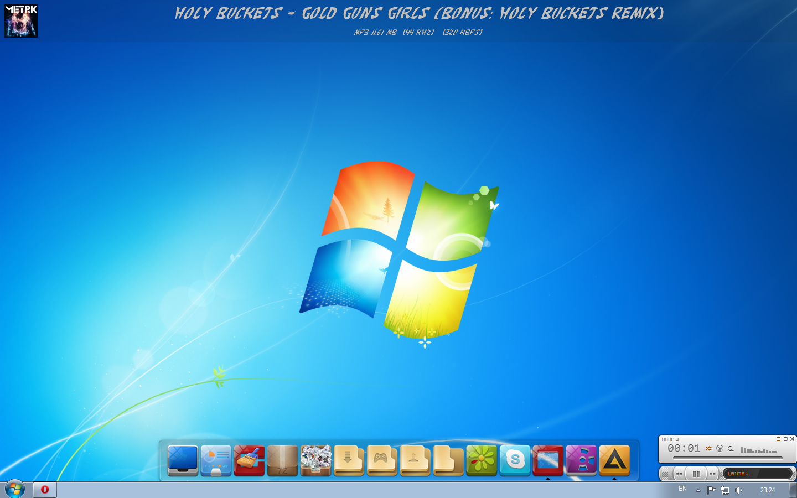Click the Holy Buckets song title text

[x=419, y=13]
